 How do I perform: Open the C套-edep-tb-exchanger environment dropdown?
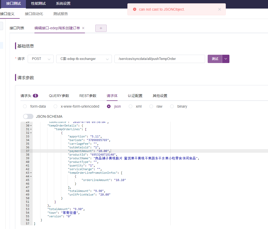click(x=84, y=59)
